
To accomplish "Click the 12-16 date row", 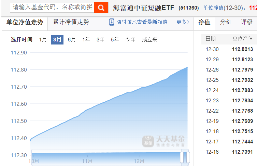I will [212, 152].
